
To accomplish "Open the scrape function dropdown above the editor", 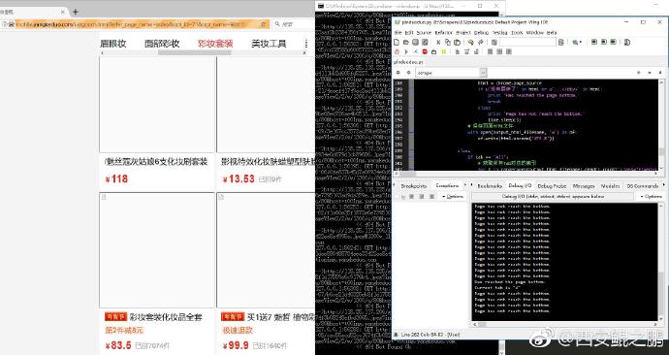I will pos(452,73).
